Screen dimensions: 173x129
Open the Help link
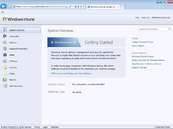pyautogui.click(x=137, y=17)
